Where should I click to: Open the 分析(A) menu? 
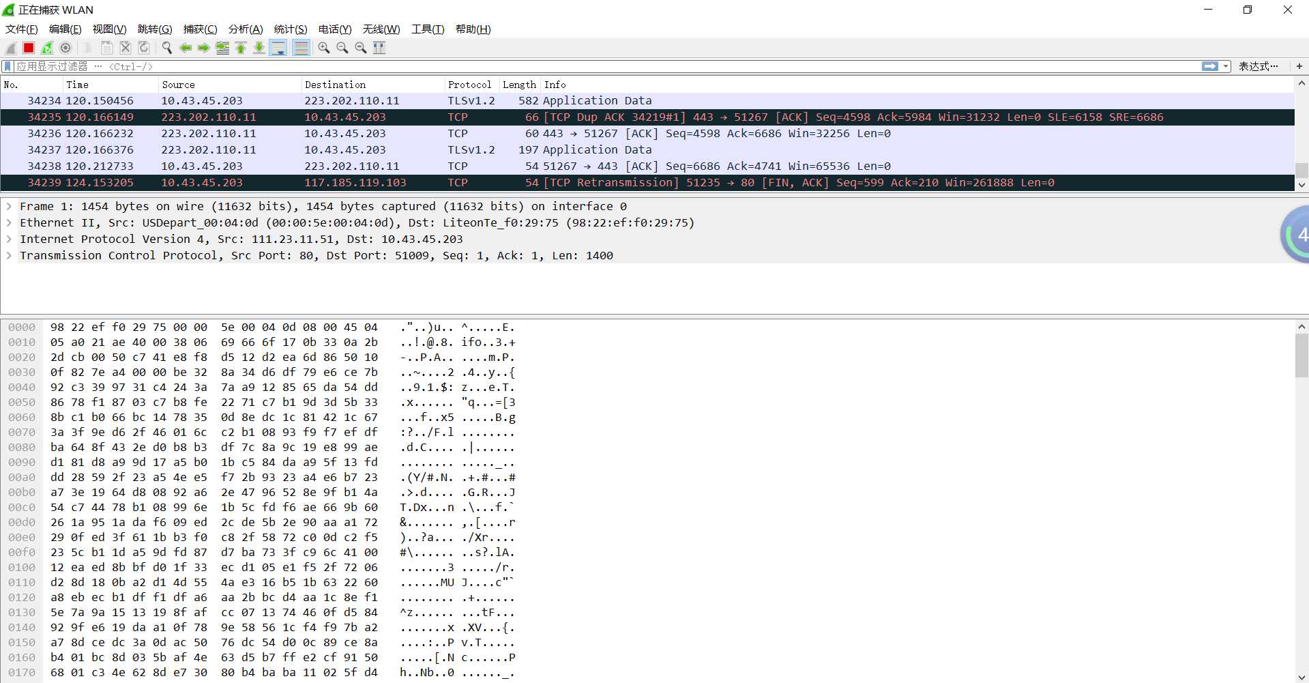pos(246,29)
